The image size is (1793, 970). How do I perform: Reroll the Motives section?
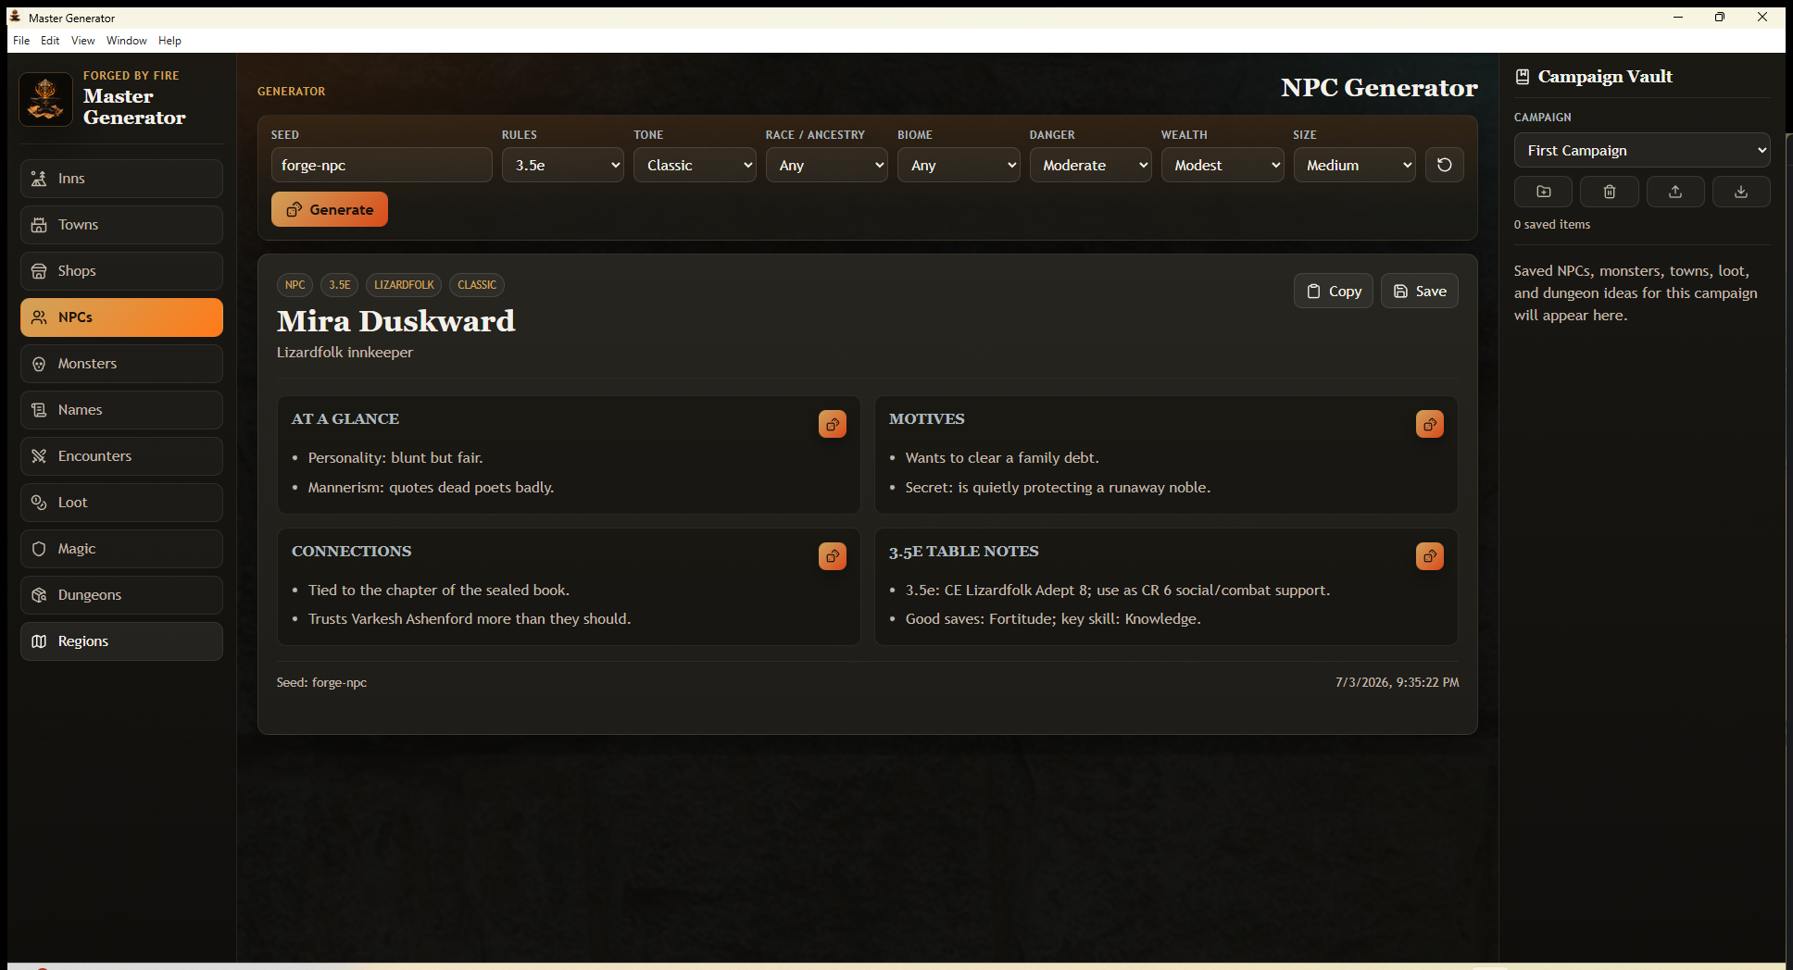pos(1430,424)
